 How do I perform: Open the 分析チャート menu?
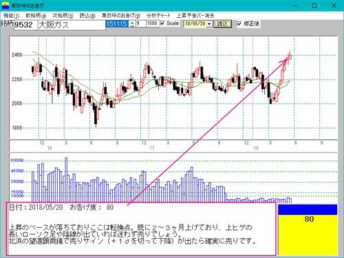point(158,16)
